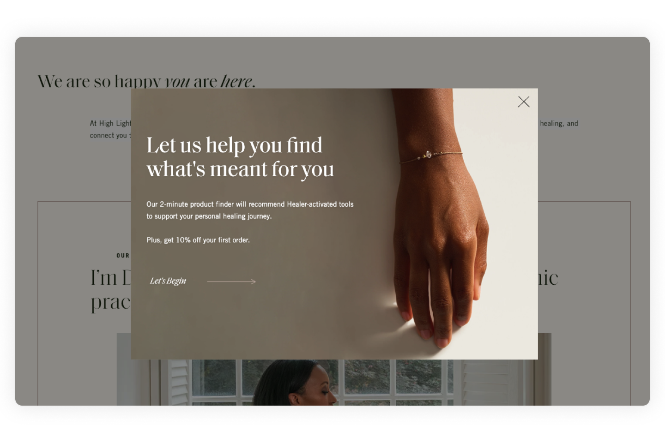
Task: Click the "get 10% off your first order" line
Action: click(x=207, y=240)
